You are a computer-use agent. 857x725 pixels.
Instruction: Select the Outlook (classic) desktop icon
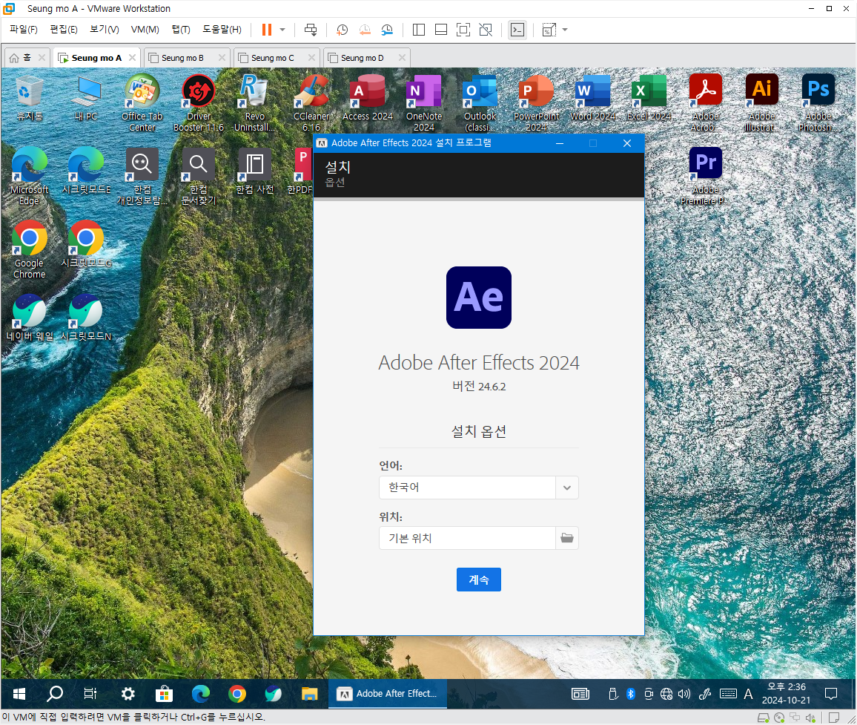click(x=480, y=103)
